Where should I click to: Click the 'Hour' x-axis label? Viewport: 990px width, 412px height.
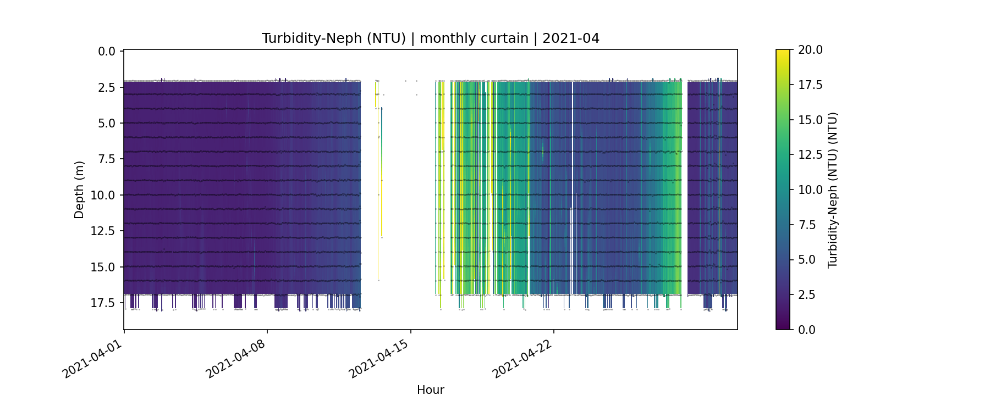coord(430,390)
